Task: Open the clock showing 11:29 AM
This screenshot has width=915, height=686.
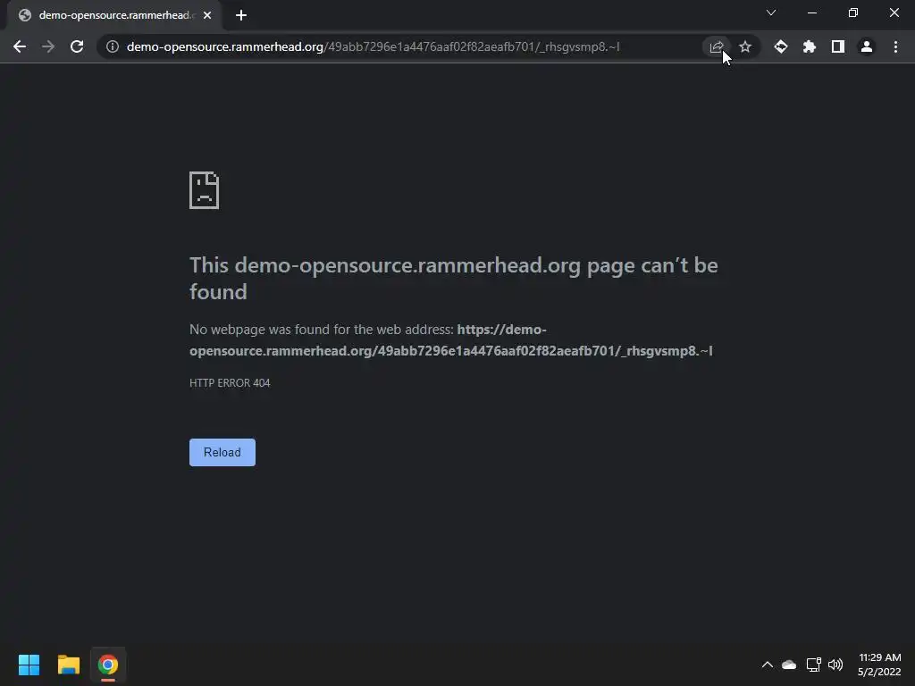Action: [879, 665]
